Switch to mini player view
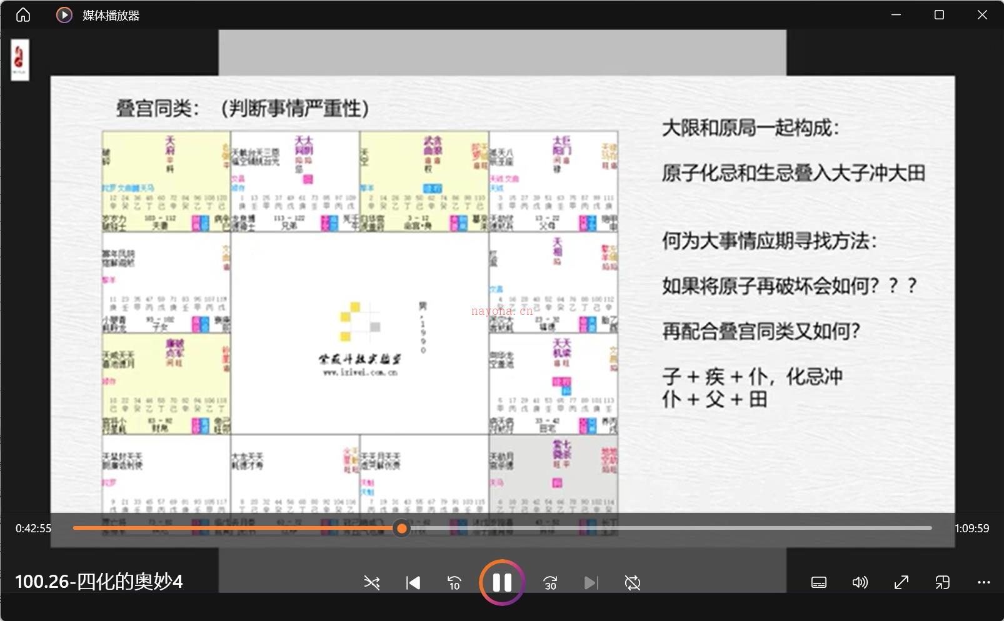Image resolution: width=1004 pixels, height=621 pixels. point(943,582)
